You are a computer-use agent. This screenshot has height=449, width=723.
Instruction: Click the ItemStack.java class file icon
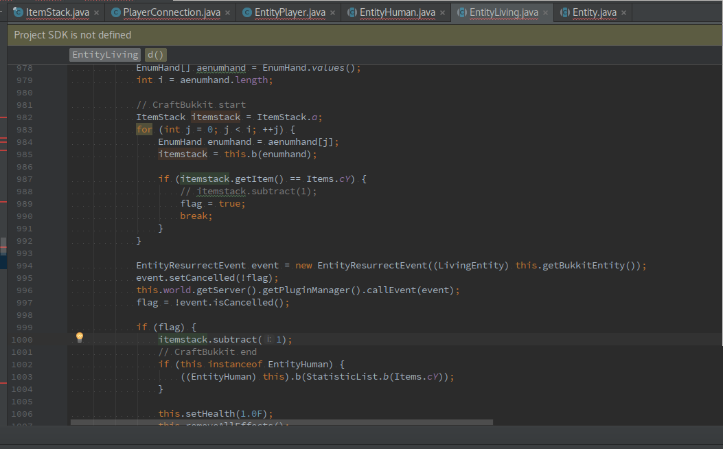18,12
